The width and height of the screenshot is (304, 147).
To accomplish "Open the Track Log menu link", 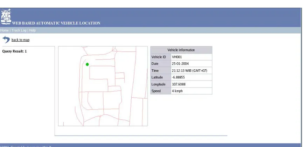I will (x=19, y=30).
